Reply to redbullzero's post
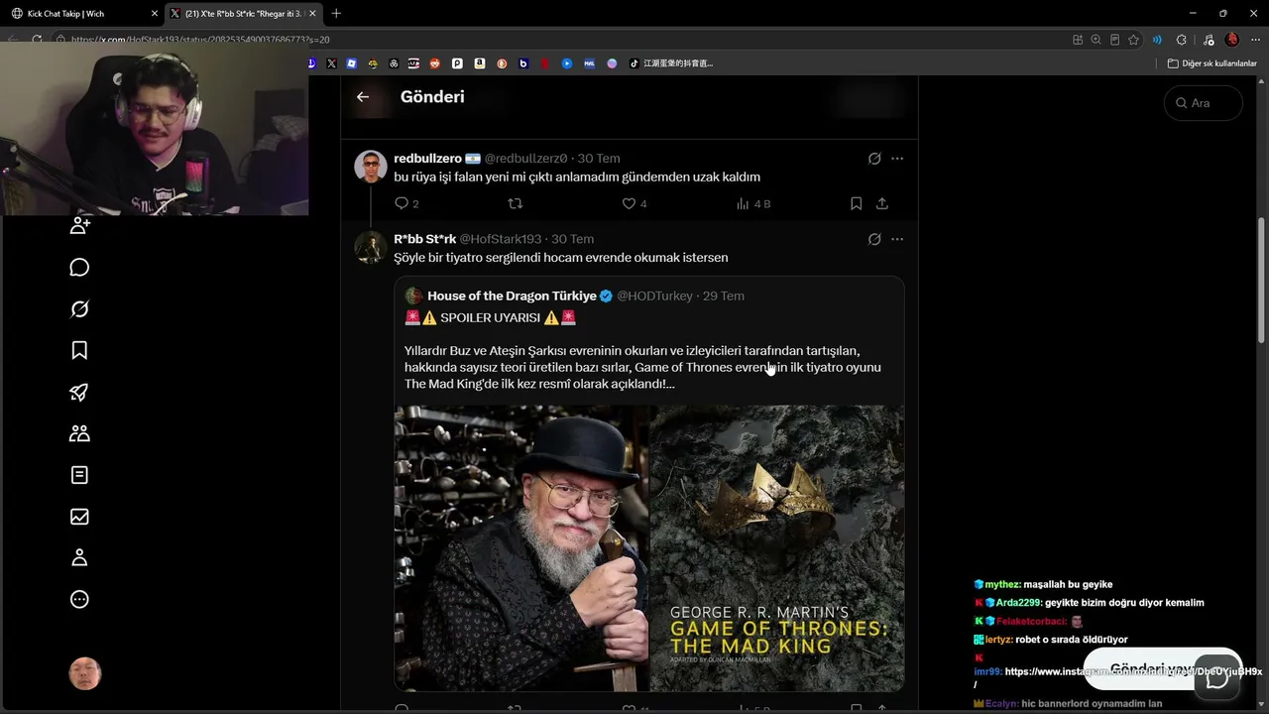The width and height of the screenshot is (1269, 714). 402,203
